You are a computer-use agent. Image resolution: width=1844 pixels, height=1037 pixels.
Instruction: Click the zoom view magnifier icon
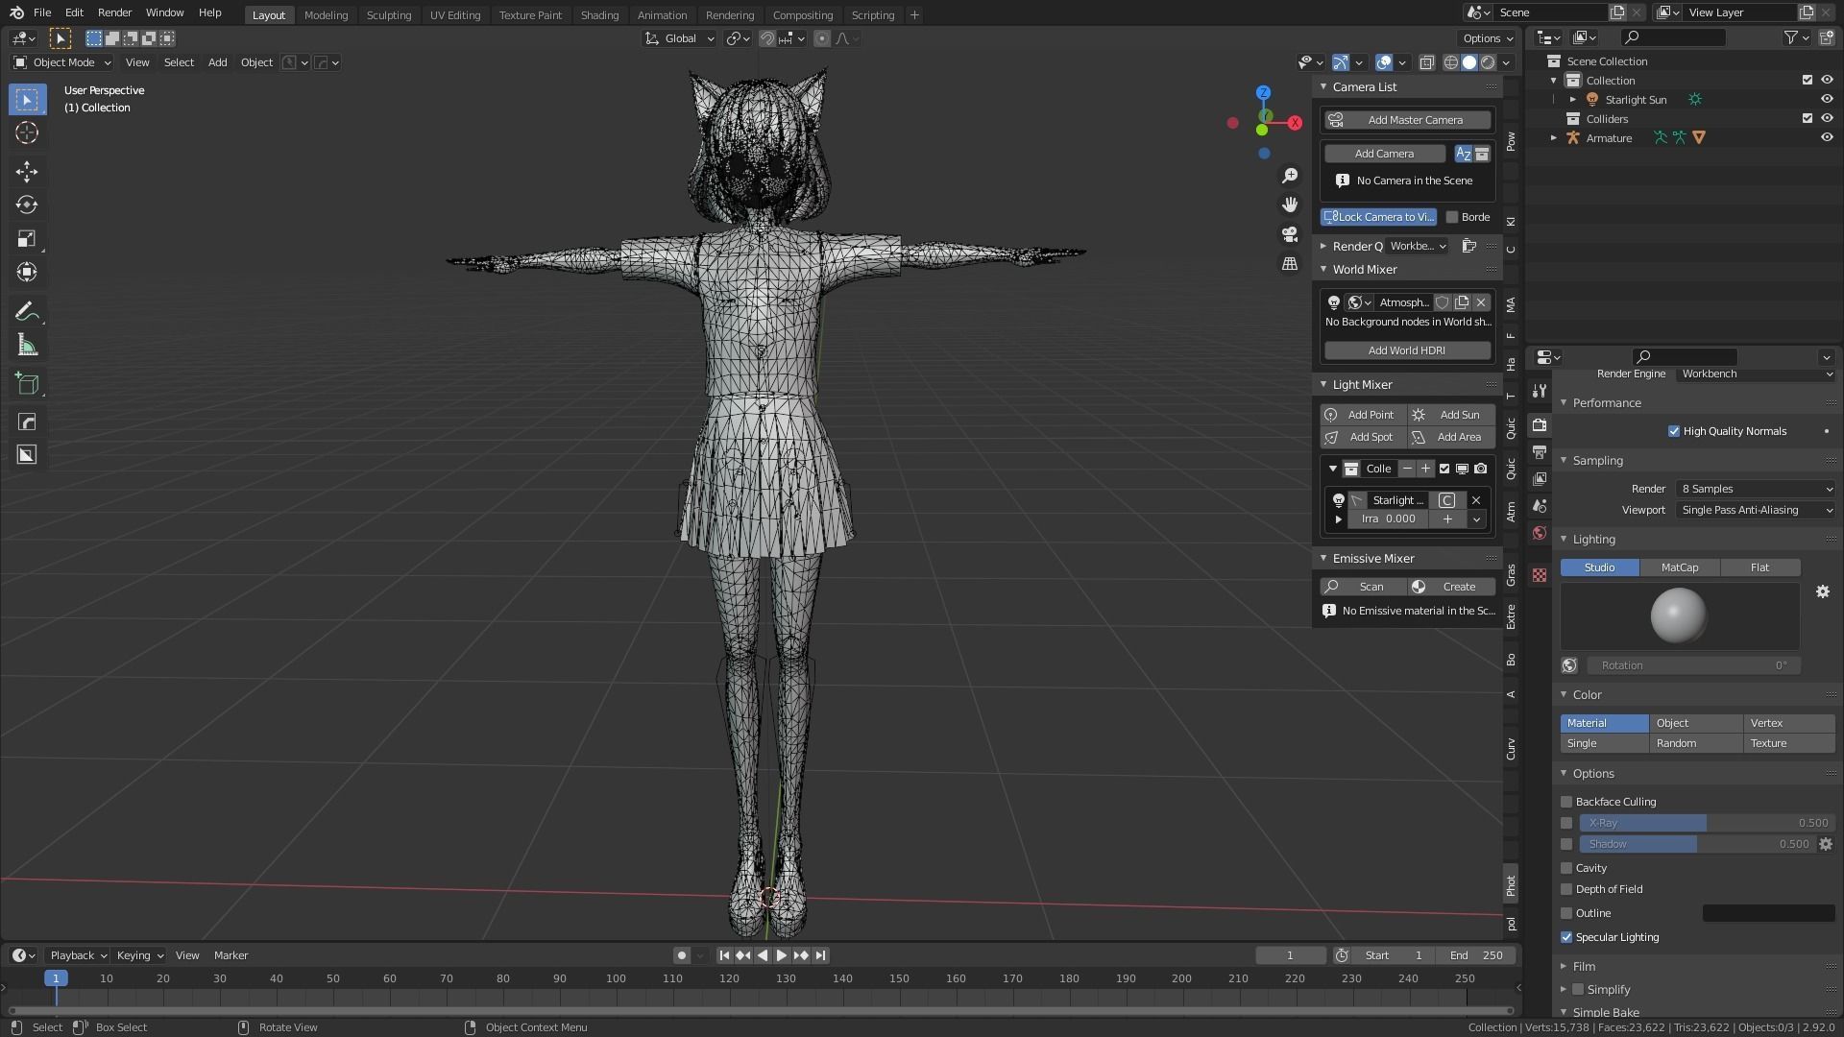[1290, 176]
